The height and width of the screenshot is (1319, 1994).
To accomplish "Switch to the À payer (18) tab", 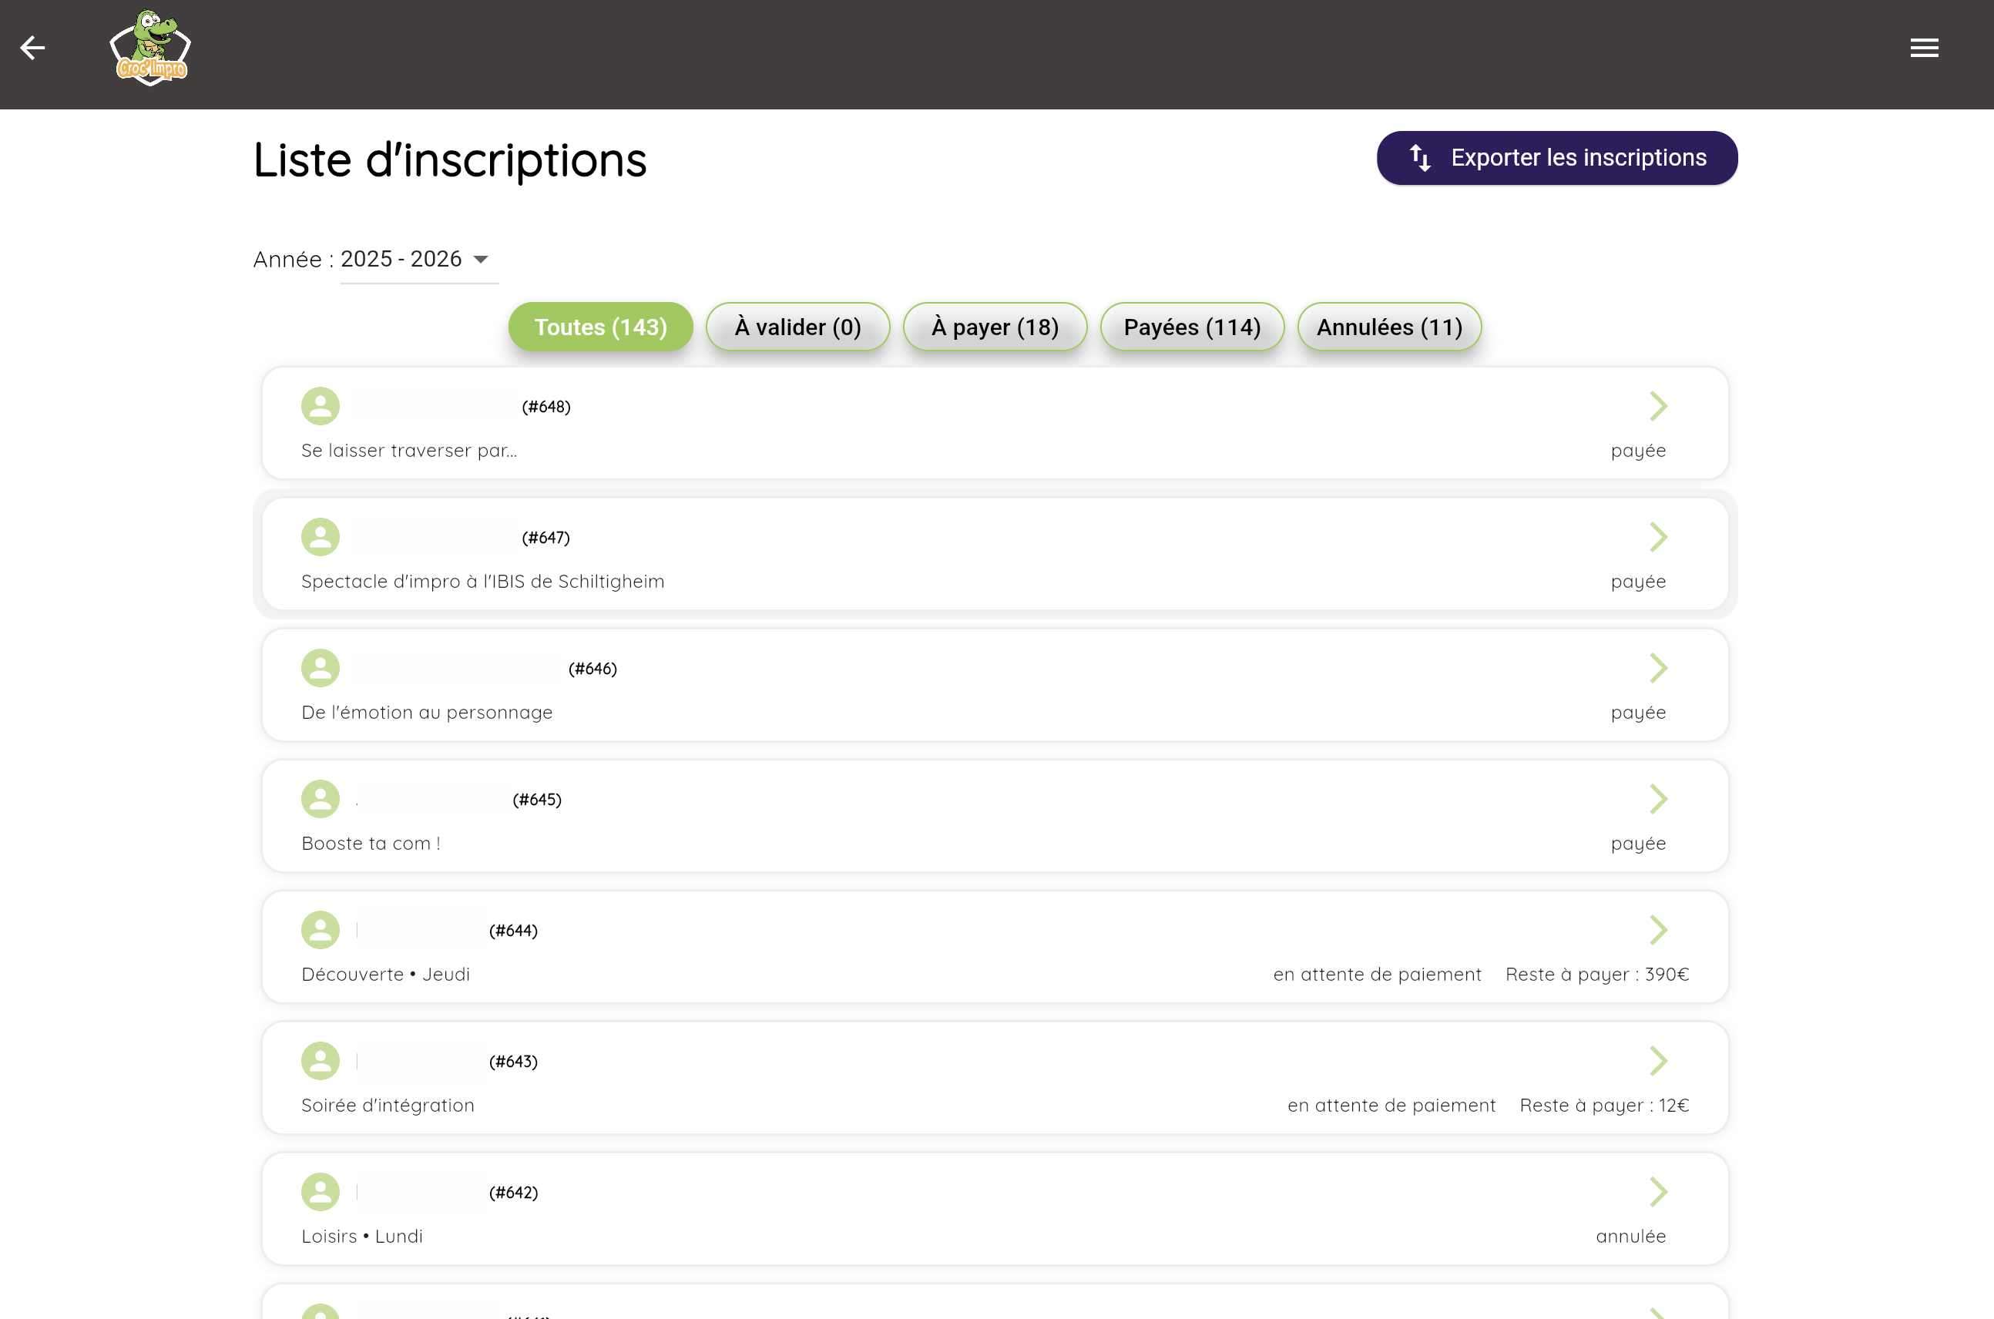I will click(x=994, y=327).
